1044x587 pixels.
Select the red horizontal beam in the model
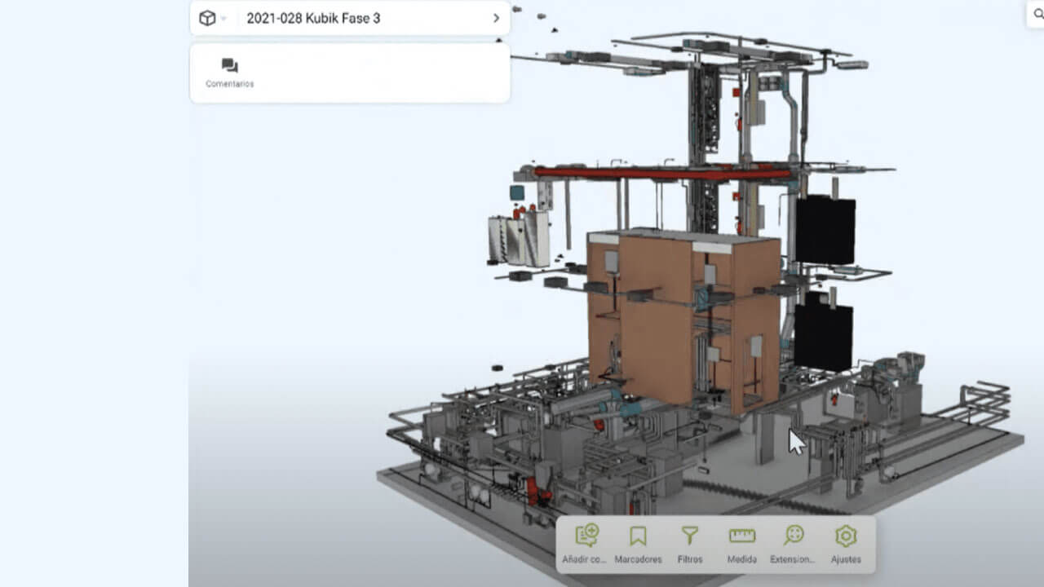[x=662, y=174]
